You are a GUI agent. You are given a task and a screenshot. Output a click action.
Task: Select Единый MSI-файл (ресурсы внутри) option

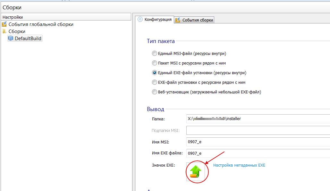click(155, 54)
